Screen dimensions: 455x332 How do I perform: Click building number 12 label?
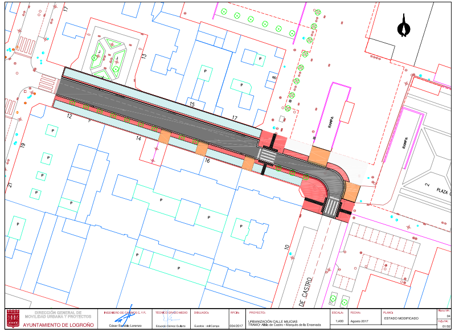[x=69, y=116]
